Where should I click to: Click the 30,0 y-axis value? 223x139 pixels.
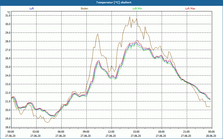[x=8, y=24]
